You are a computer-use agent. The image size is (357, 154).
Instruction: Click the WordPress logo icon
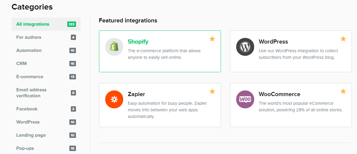click(245, 47)
